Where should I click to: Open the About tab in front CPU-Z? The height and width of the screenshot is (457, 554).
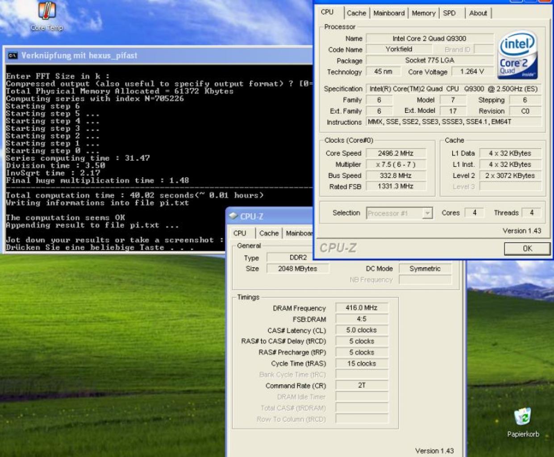tap(478, 13)
